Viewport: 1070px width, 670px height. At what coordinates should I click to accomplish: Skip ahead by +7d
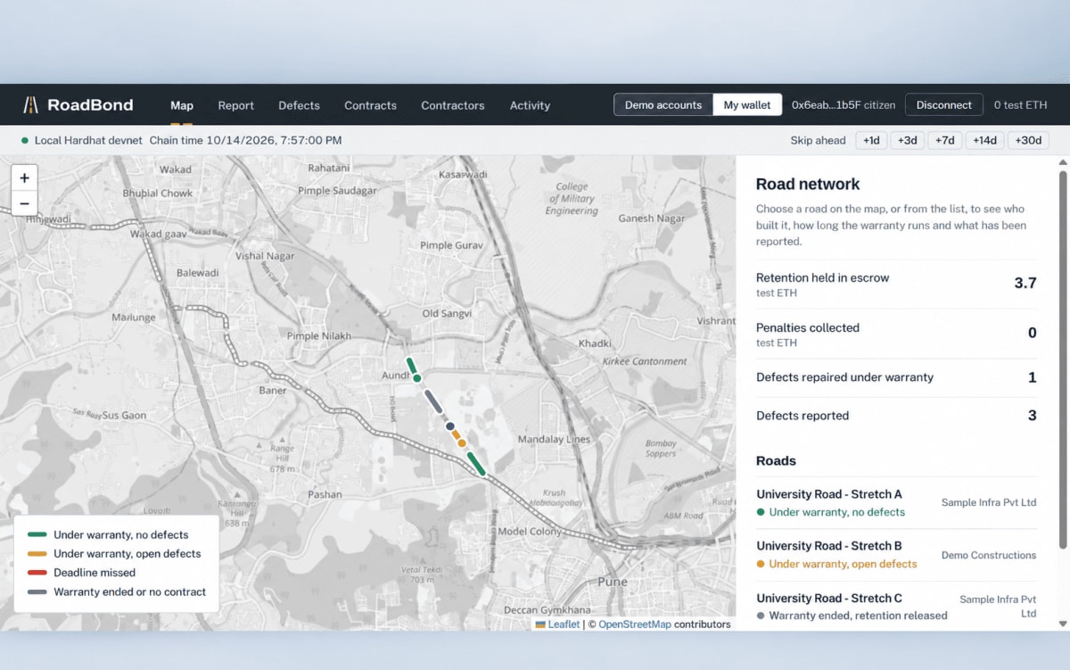coord(944,140)
